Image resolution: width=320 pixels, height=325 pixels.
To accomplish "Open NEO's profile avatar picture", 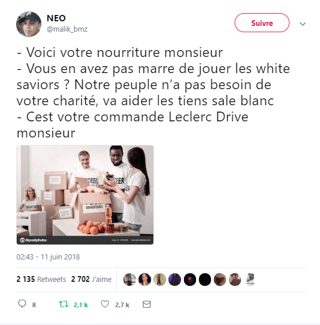I will pos(29,24).
